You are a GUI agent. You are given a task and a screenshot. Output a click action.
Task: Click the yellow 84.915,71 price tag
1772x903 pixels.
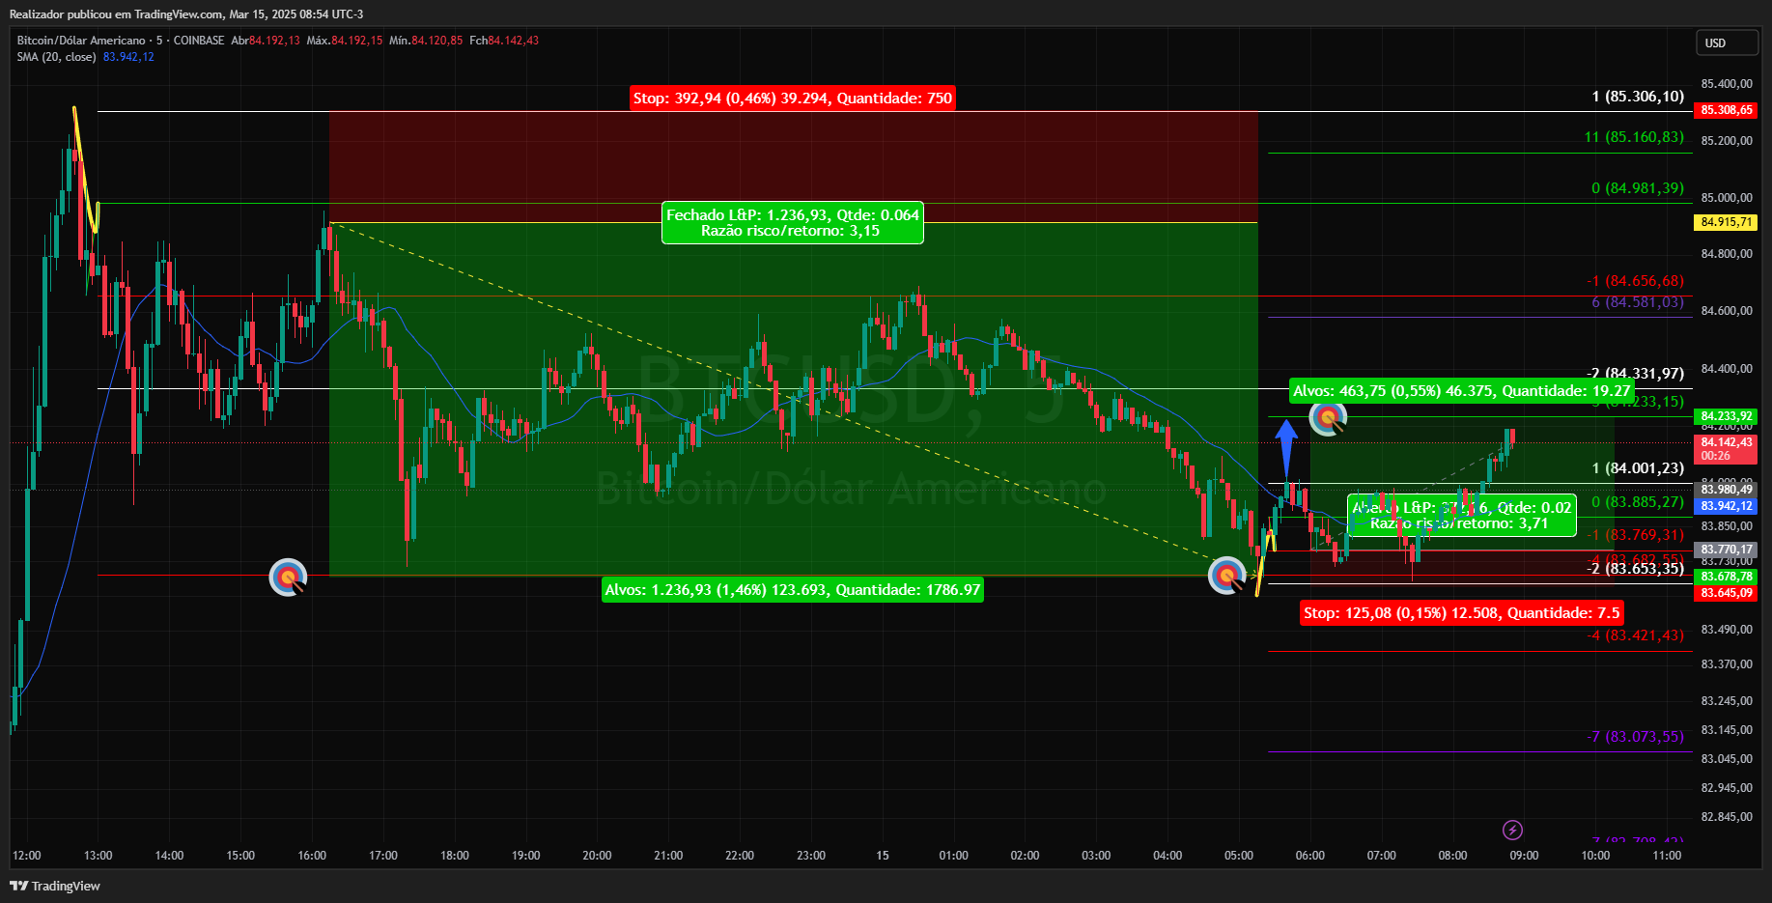1727,222
